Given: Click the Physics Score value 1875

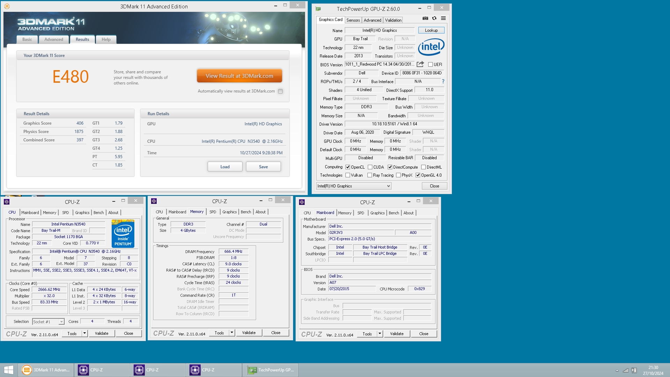Looking at the screenshot, I should [79, 132].
